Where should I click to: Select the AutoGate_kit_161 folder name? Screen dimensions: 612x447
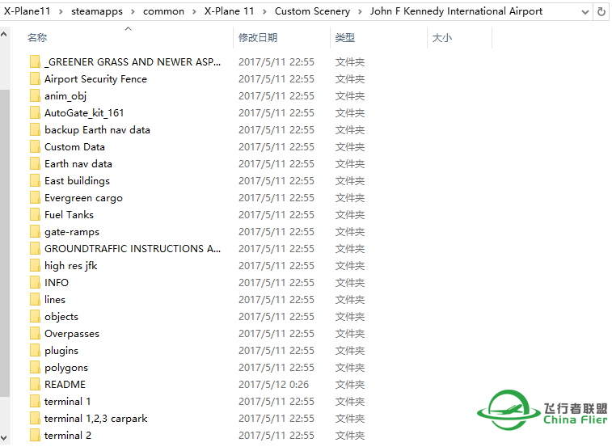tap(84, 113)
